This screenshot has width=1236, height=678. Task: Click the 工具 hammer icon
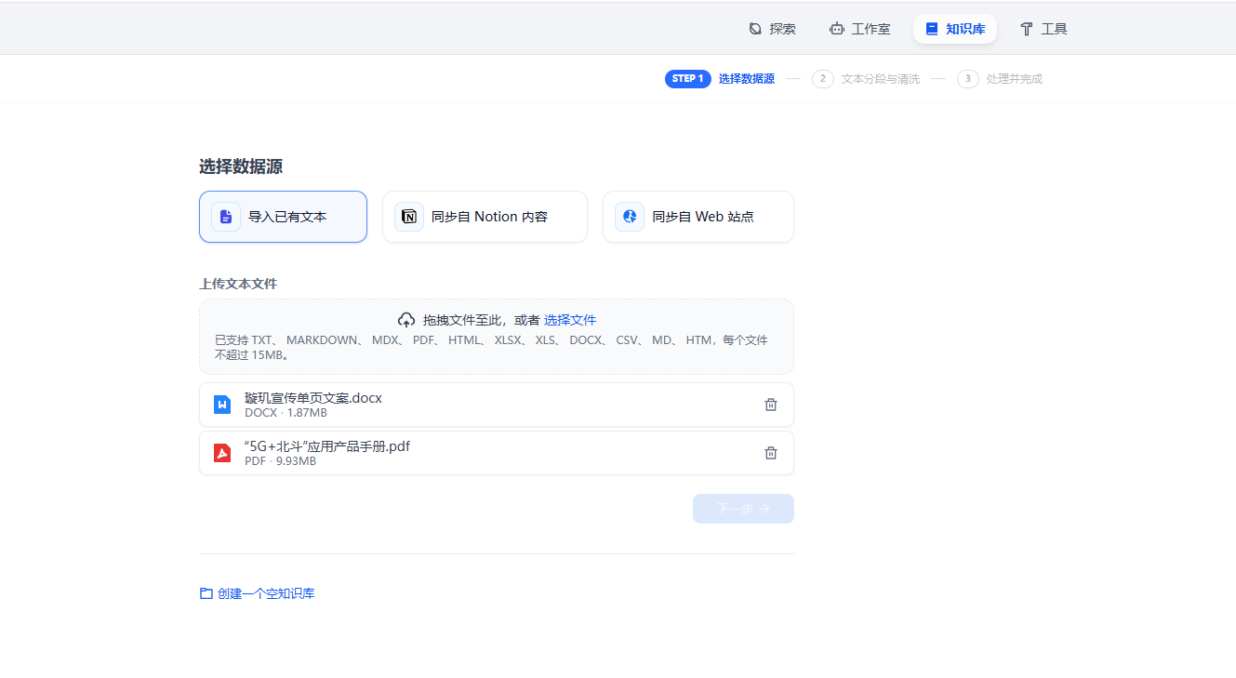1027,29
